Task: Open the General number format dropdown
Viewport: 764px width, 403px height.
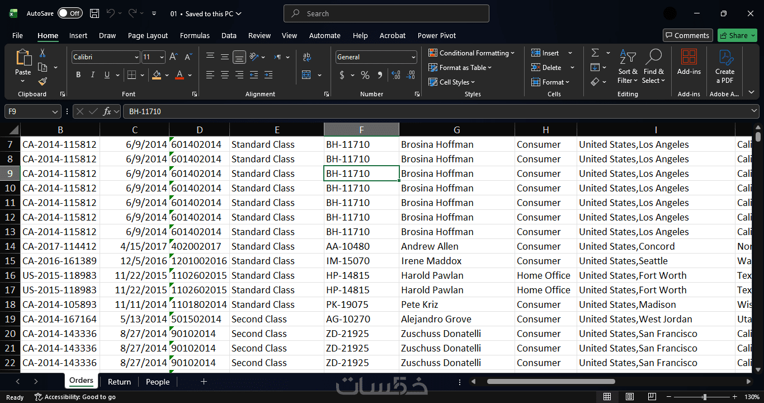Action: pos(414,57)
